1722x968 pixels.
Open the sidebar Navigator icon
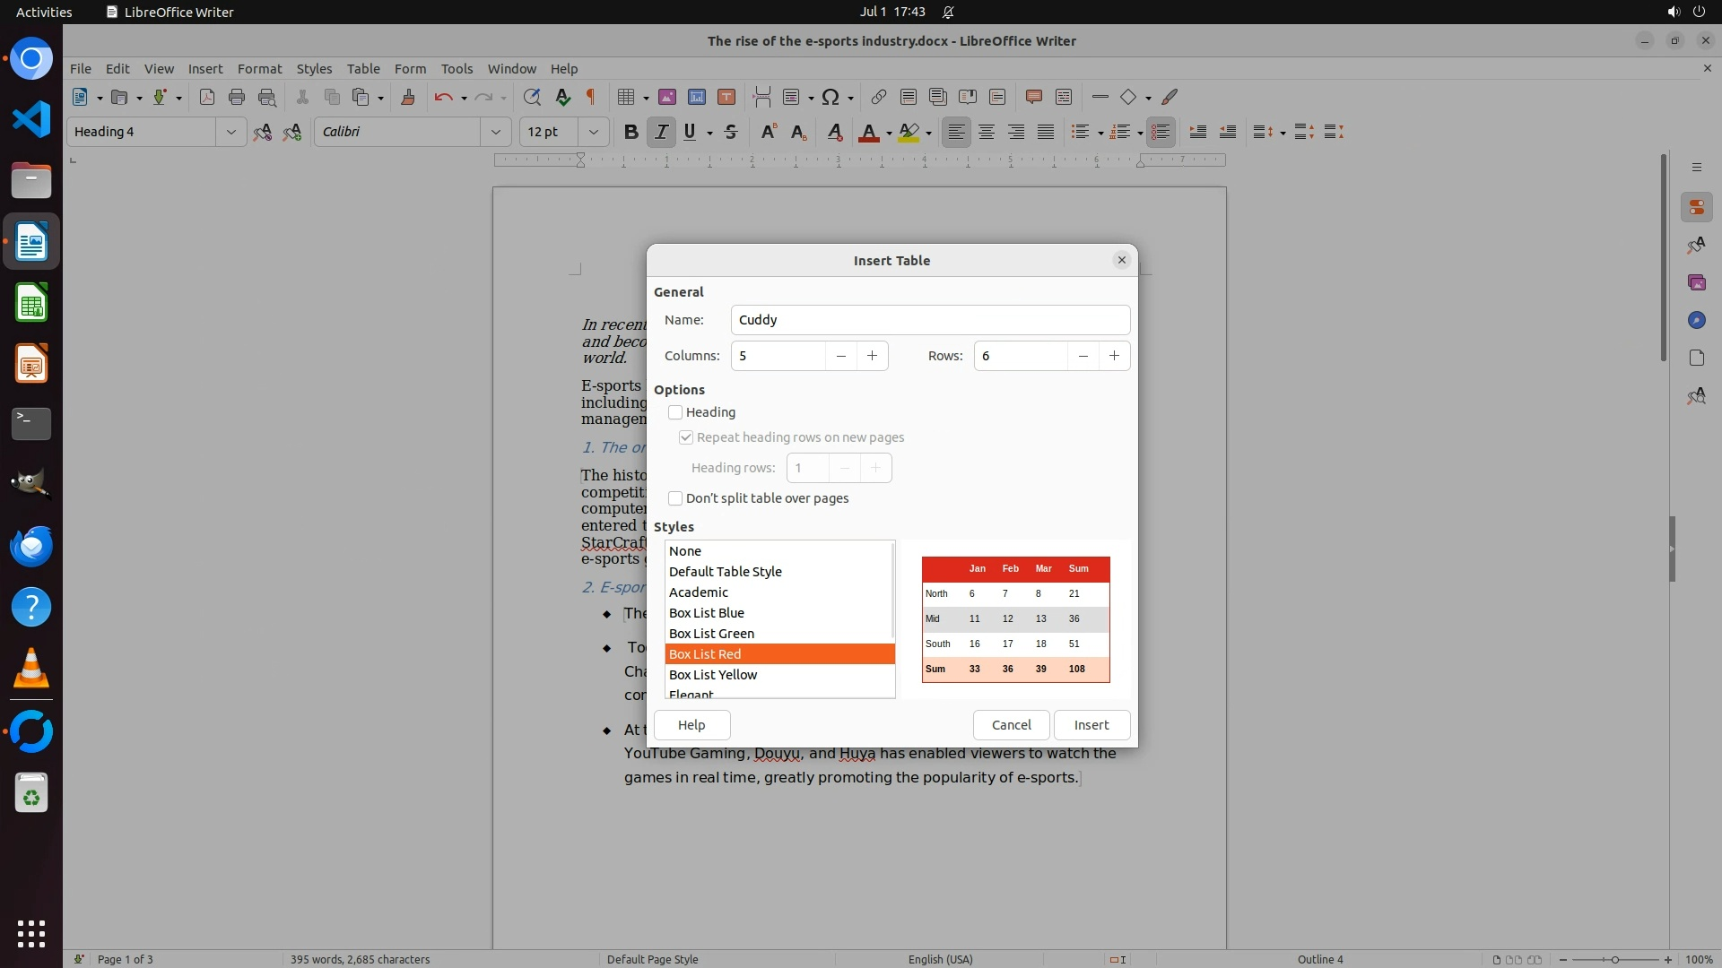[x=1696, y=320]
